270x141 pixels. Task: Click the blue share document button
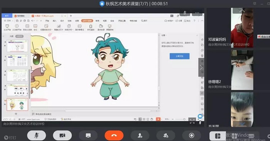coord(179,56)
